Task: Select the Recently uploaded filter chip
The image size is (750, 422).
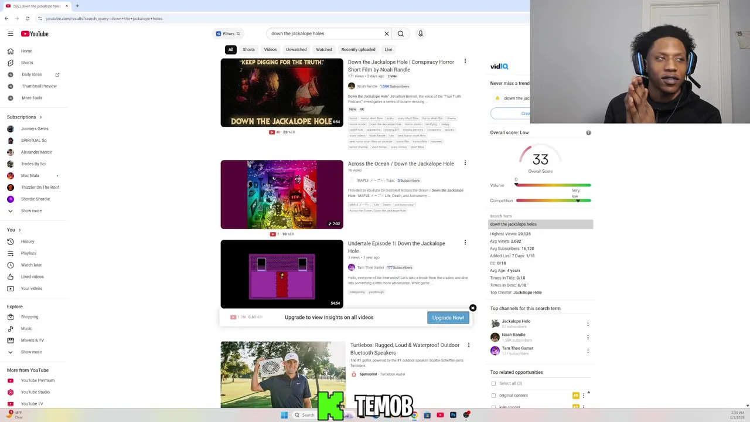Action: pos(358,50)
